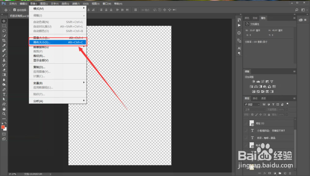Toggle Quick Mask mode
This screenshot has height=176, width=310.
pos(4,134)
